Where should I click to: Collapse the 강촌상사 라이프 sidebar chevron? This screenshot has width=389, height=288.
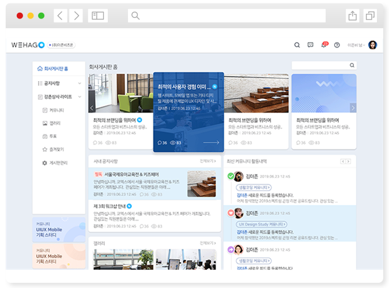click(x=80, y=97)
